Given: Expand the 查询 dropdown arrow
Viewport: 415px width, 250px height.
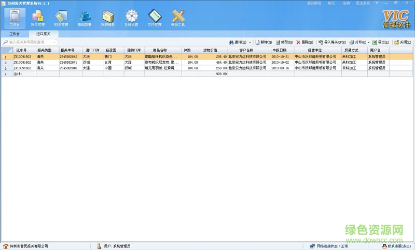Looking at the screenshot, I should pos(250,42).
